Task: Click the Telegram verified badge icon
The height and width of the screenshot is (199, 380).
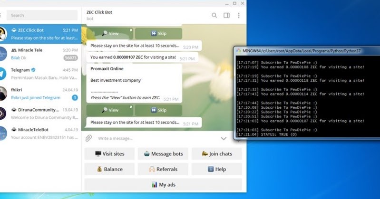Action: 33,70
